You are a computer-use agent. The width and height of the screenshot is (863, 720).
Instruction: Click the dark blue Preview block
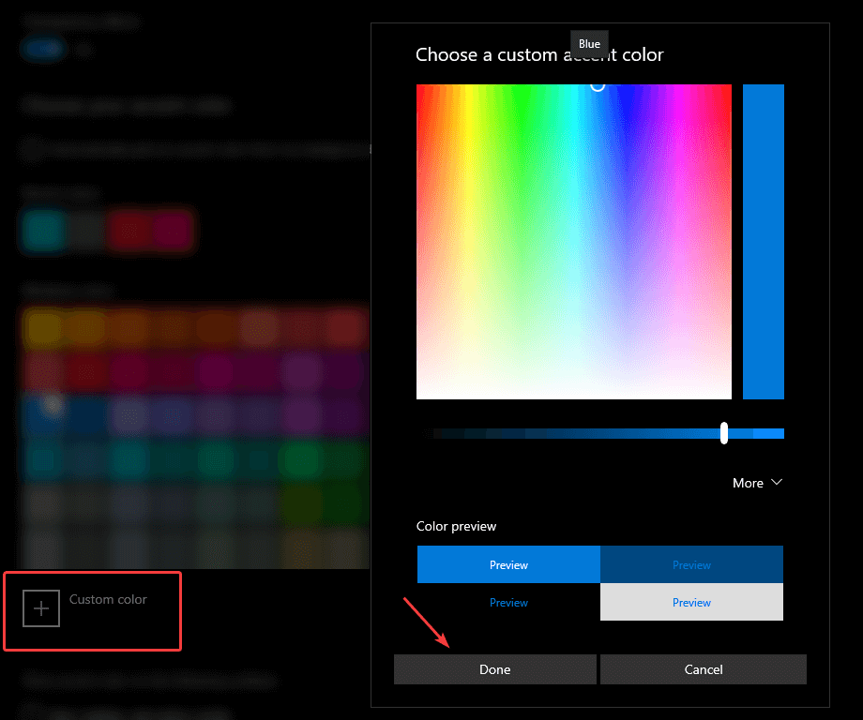pyautogui.click(x=691, y=564)
